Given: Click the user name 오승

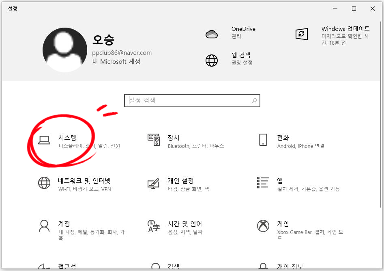Looking at the screenshot, I should [103, 39].
